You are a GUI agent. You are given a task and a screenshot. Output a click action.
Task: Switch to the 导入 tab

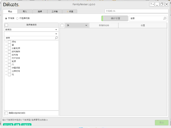[x=25, y=11]
